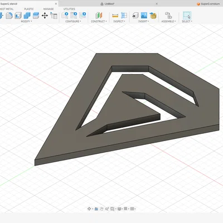Open the Zoom Window dropdown arrow
The height and width of the screenshot is (223, 223).
[x=115, y=209]
